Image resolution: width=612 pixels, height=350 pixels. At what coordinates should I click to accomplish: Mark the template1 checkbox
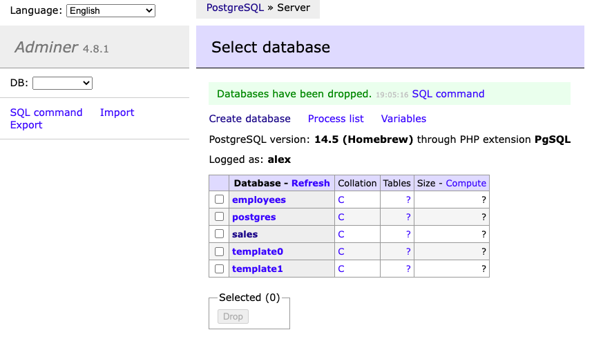click(x=219, y=269)
